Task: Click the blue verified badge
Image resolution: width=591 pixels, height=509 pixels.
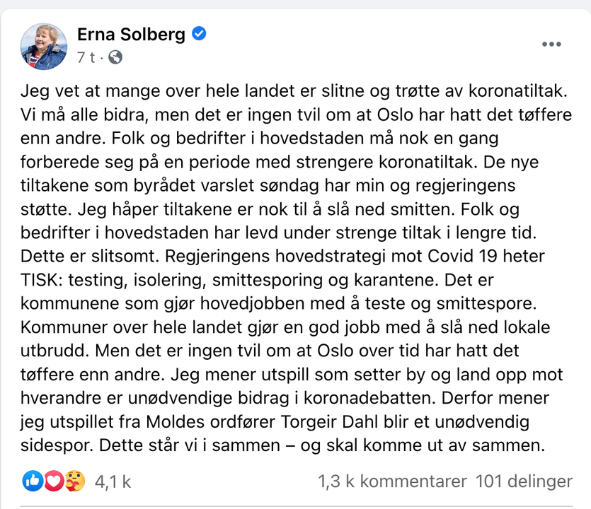Action: 199,33
